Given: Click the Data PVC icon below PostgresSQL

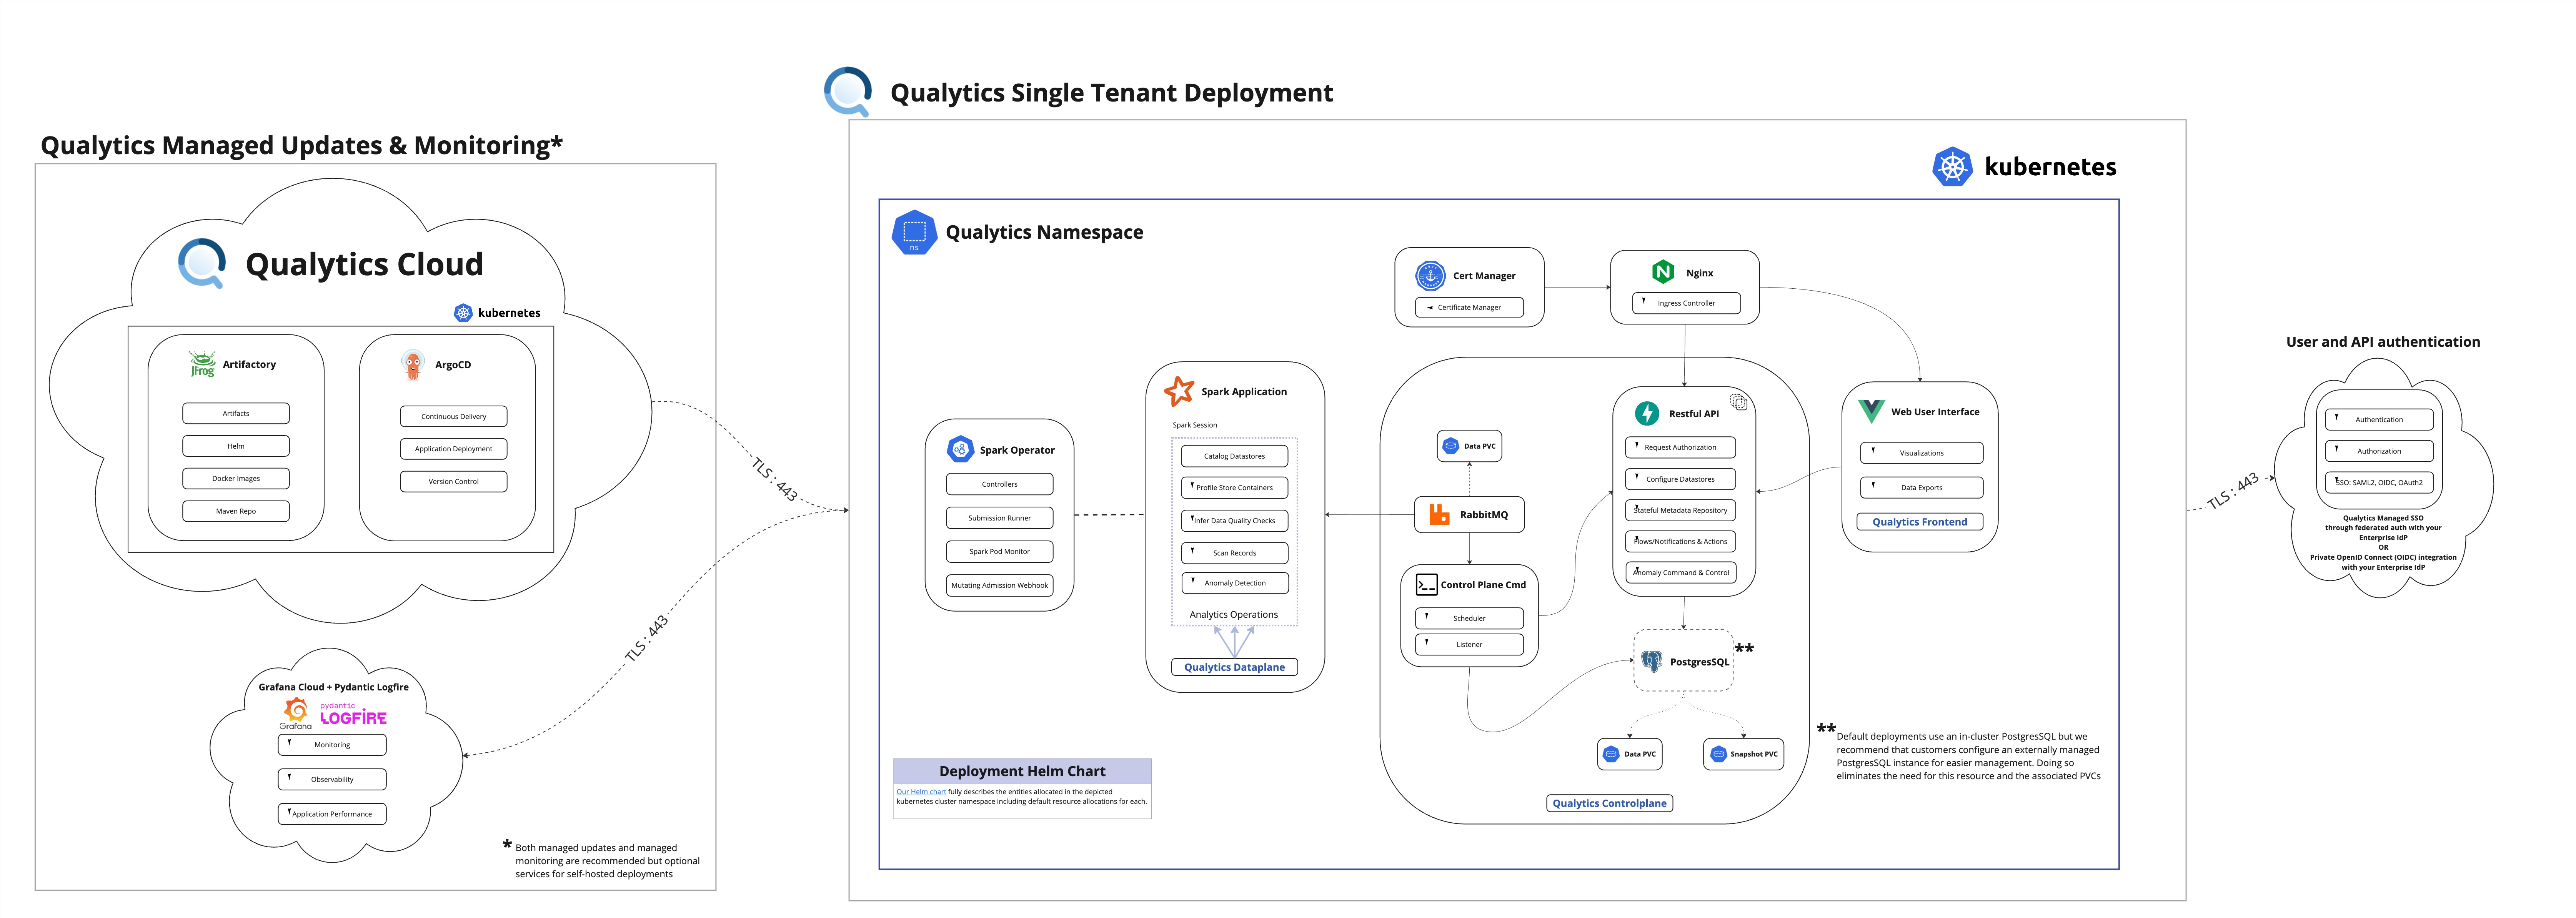Looking at the screenshot, I should point(1611,754).
